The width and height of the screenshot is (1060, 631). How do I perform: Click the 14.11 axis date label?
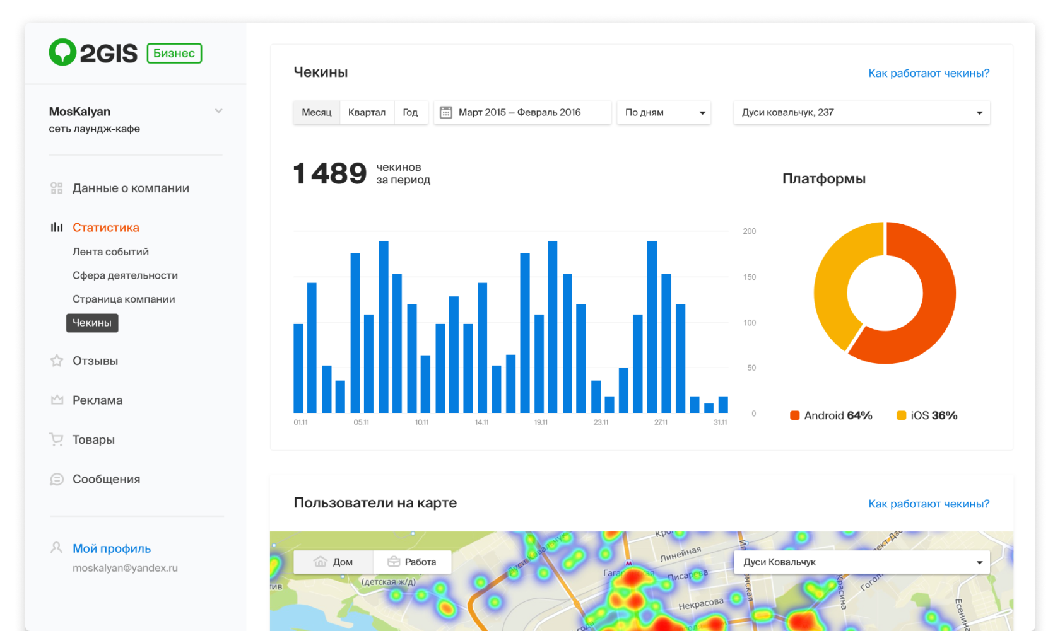pyautogui.click(x=482, y=422)
